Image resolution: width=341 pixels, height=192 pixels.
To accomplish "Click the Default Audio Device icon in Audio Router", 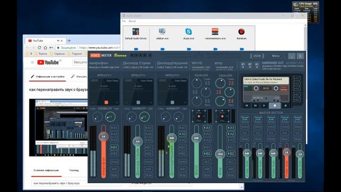I will pyautogui.click(x=136, y=32).
